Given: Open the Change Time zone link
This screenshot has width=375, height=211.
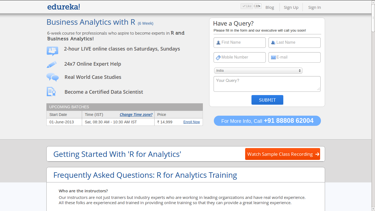Looking at the screenshot, I should (x=136, y=115).
